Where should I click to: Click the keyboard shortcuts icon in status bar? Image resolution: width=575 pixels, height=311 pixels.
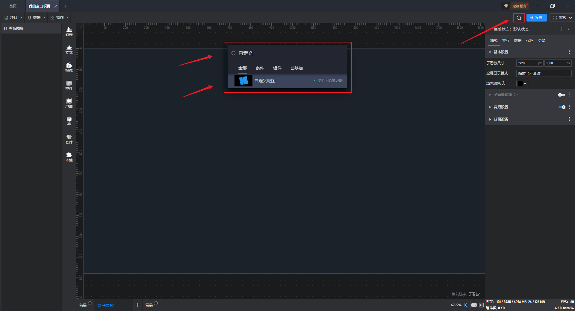coord(474,305)
